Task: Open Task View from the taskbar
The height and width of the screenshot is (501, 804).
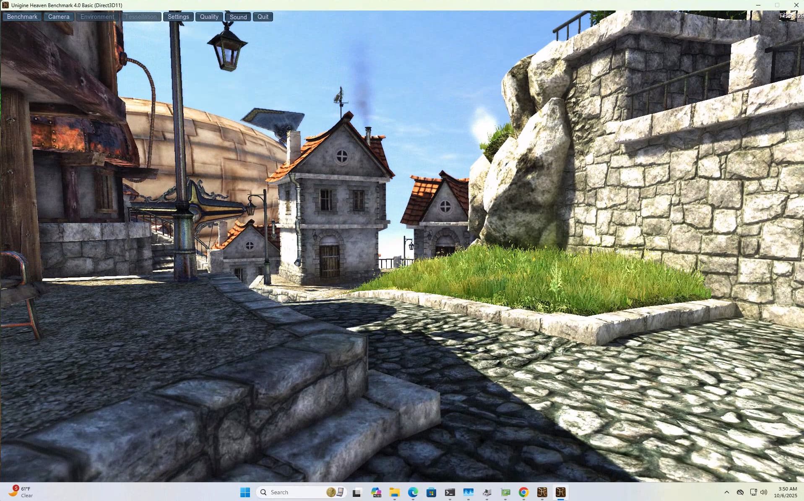Action: click(357, 492)
